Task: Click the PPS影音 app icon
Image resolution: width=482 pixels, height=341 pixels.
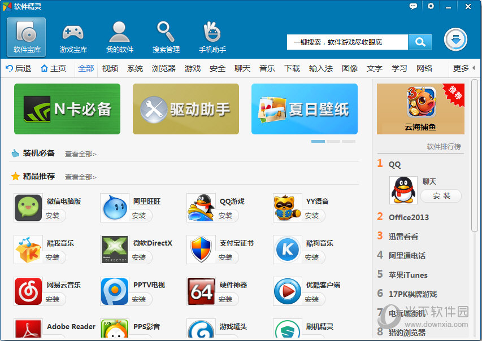Action: coord(114,329)
